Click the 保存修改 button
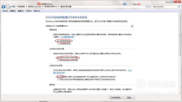182x102 pixels. [x=115, y=98]
